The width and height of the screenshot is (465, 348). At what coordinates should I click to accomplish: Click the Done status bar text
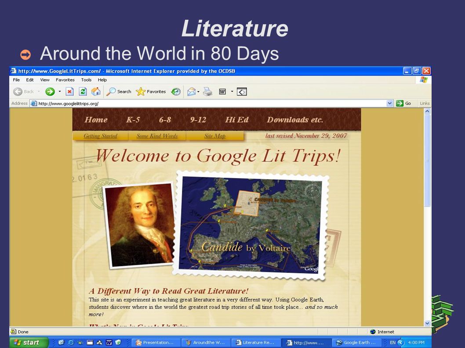[23, 332]
